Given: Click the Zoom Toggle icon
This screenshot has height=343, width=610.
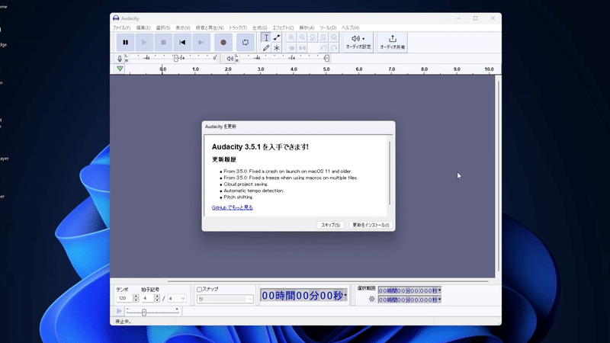Looking at the screenshot, I should (x=334, y=37).
